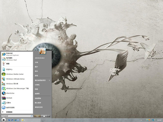Open 控制面板 (Control Panel)
Viewport: 163px width, 122px height.
click(38, 98)
